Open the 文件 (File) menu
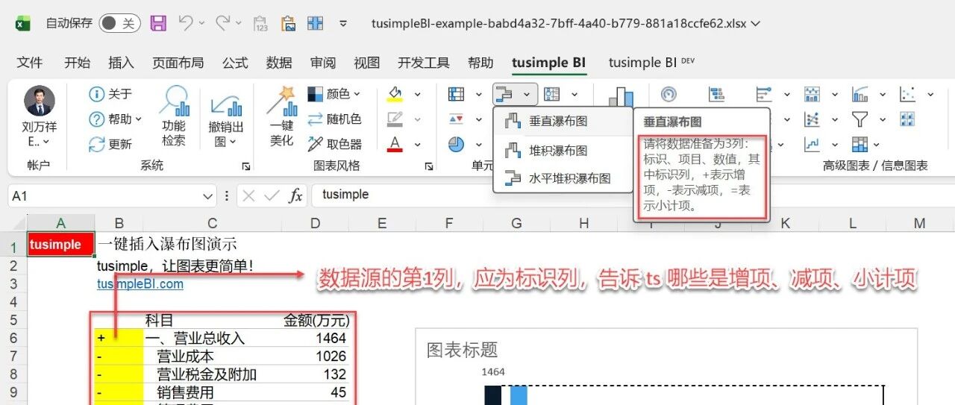955x405 pixels. (30, 63)
